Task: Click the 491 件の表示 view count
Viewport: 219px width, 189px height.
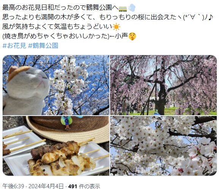Action: [84, 186]
